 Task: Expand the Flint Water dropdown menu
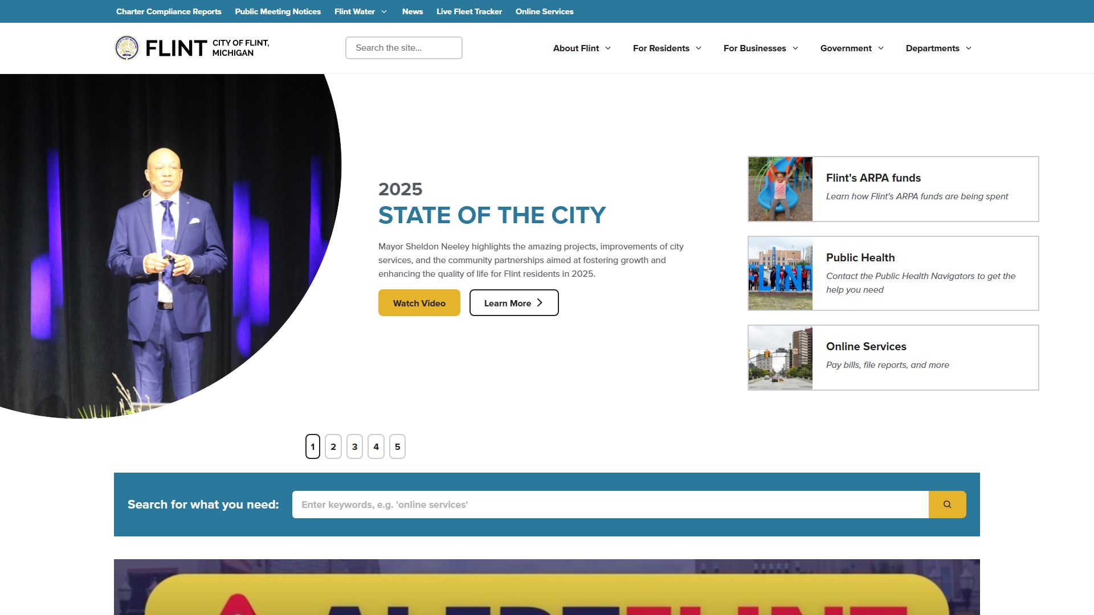tap(360, 11)
